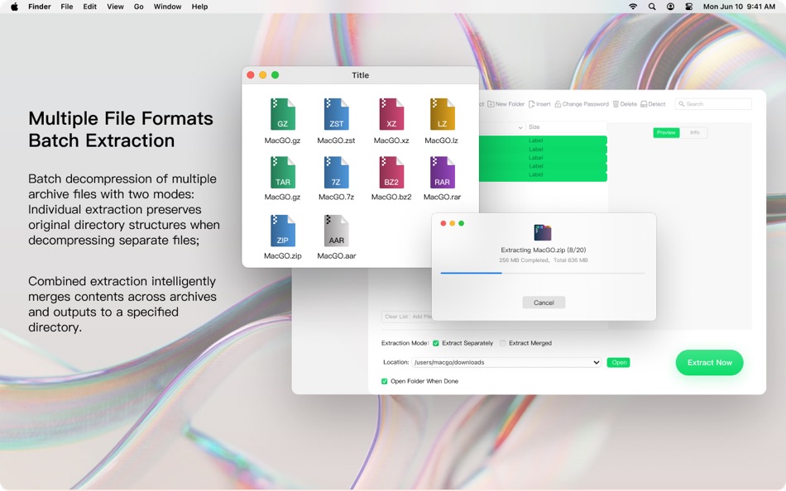Uncheck the Extract Separately checkbox
This screenshot has height=491, width=786.
tap(435, 343)
